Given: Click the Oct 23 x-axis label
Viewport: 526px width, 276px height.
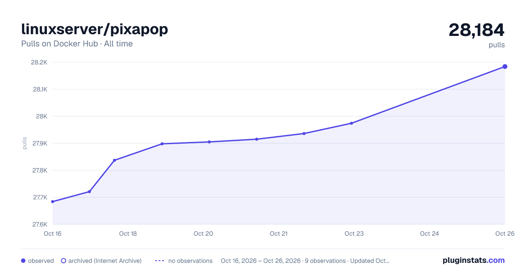Looking at the screenshot, I should coord(354,234).
